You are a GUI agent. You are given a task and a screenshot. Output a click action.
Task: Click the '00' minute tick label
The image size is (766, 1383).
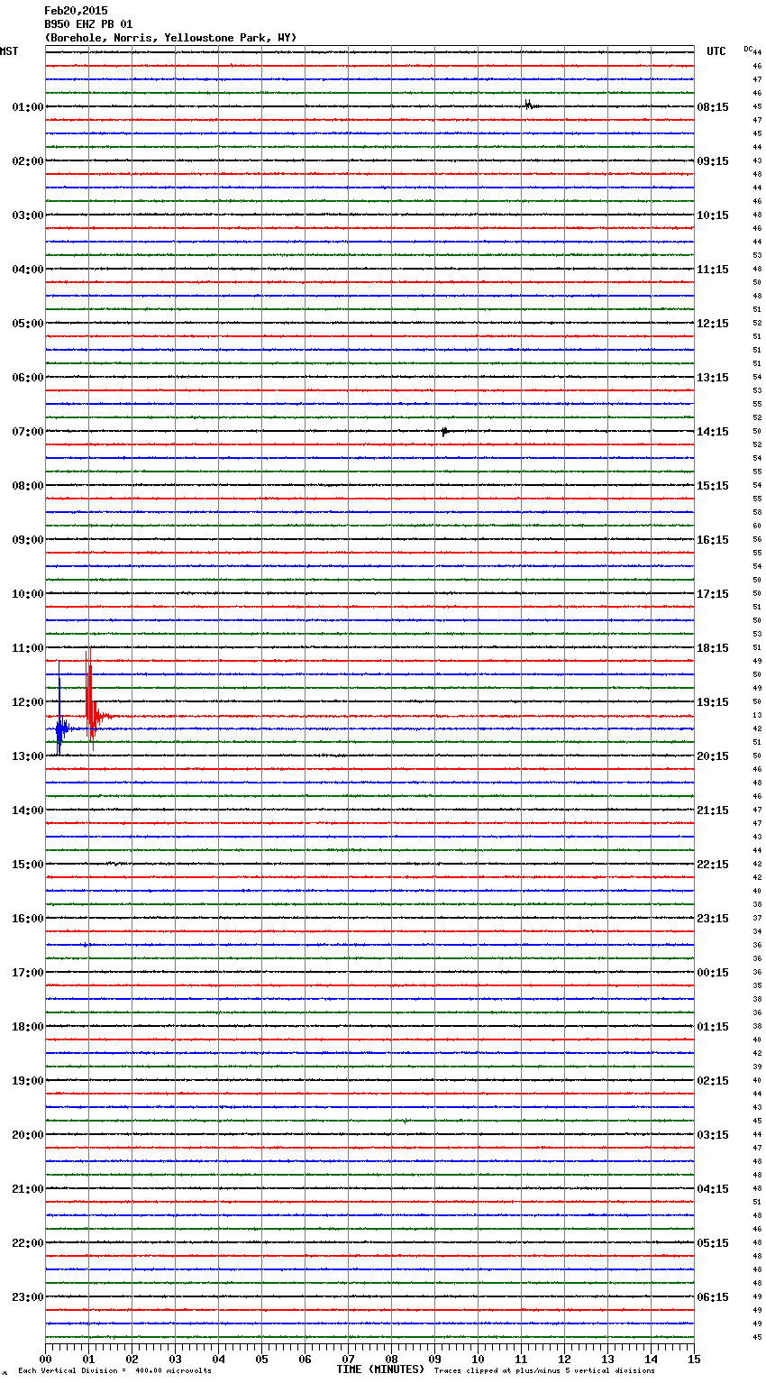click(x=45, y=1360)
